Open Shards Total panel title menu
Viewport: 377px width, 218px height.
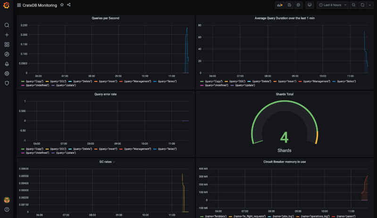coord(285,94)
